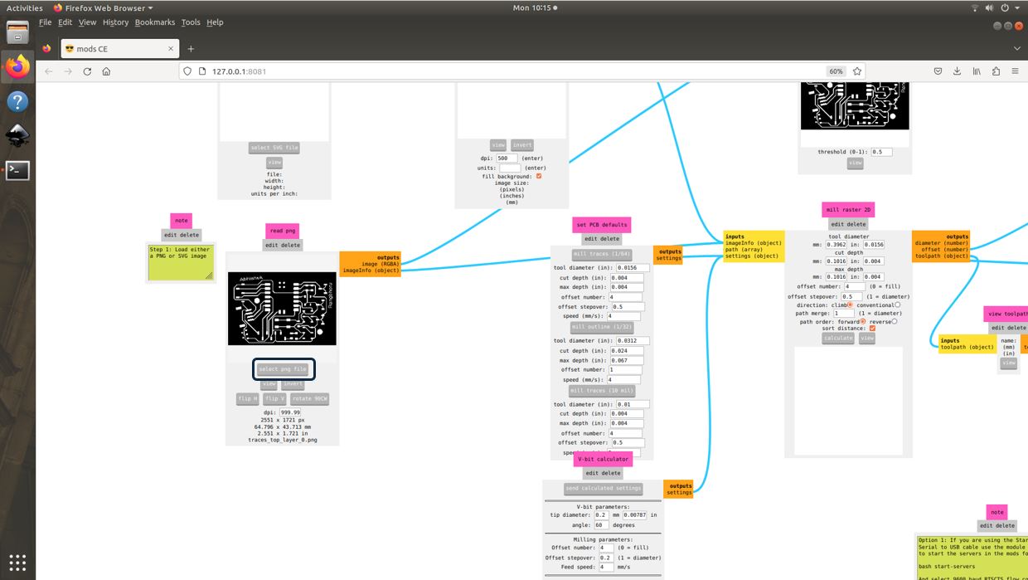1028x580 pixels.
Task: Open a new browser tab
Action: click(x=191, y=49)
